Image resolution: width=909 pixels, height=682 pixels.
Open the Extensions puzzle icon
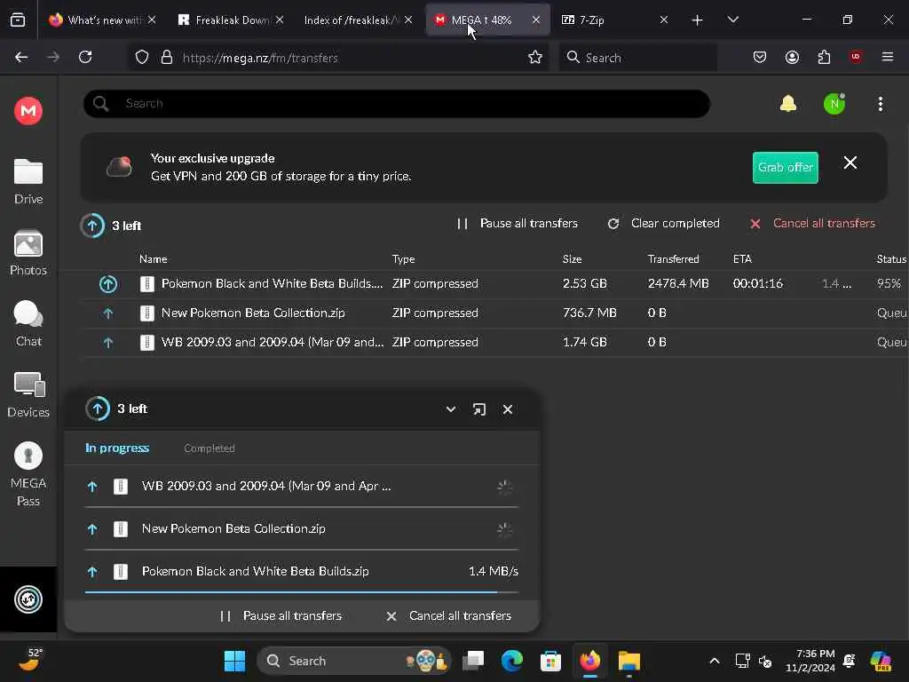824,57
